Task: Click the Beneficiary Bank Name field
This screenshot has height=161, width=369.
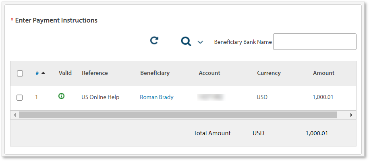Action: tap(315, 42)
